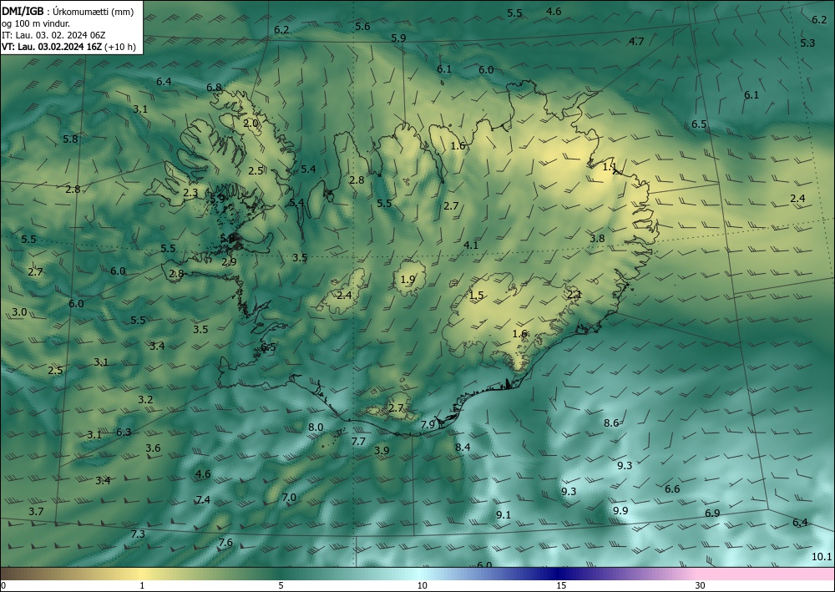Click the map value 6.9
The width and height of the screenshot is (835, 592).
(x=712, y=514)
